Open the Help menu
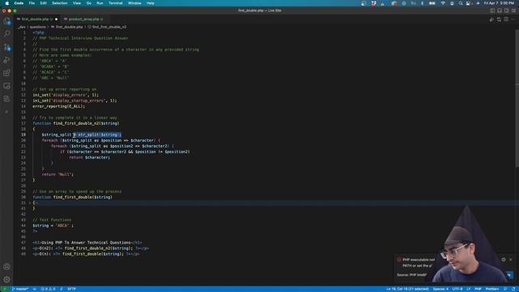Viewport: 519px width, 292px height. [150, 3]
